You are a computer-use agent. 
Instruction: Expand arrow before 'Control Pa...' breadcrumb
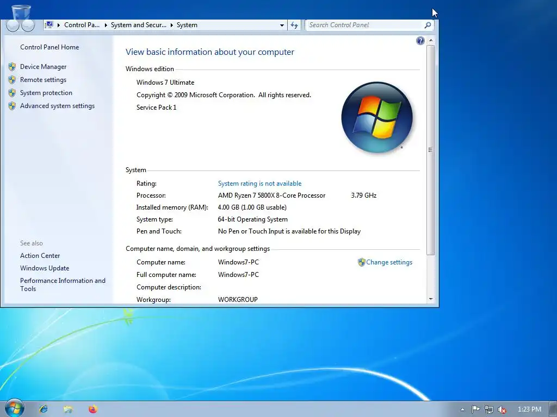[x=59, y=25]
